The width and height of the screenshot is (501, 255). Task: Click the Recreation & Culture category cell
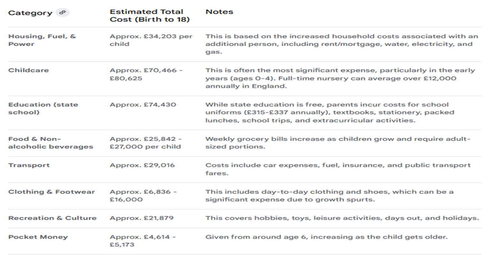(x=52, y=218)
